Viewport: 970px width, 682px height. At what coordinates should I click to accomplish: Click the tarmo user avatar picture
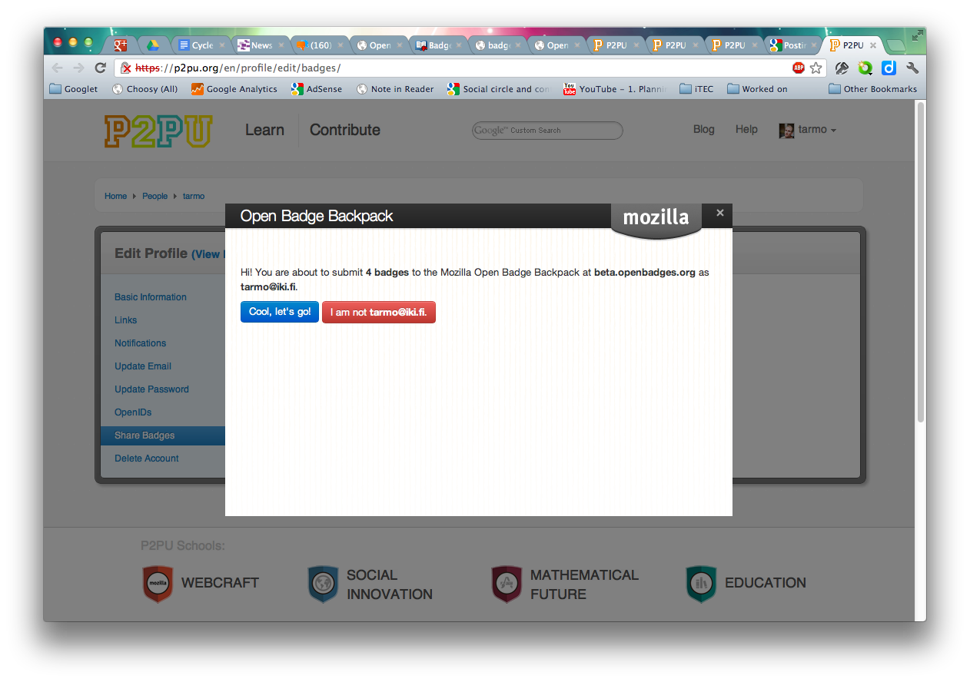tap(786, 131)
